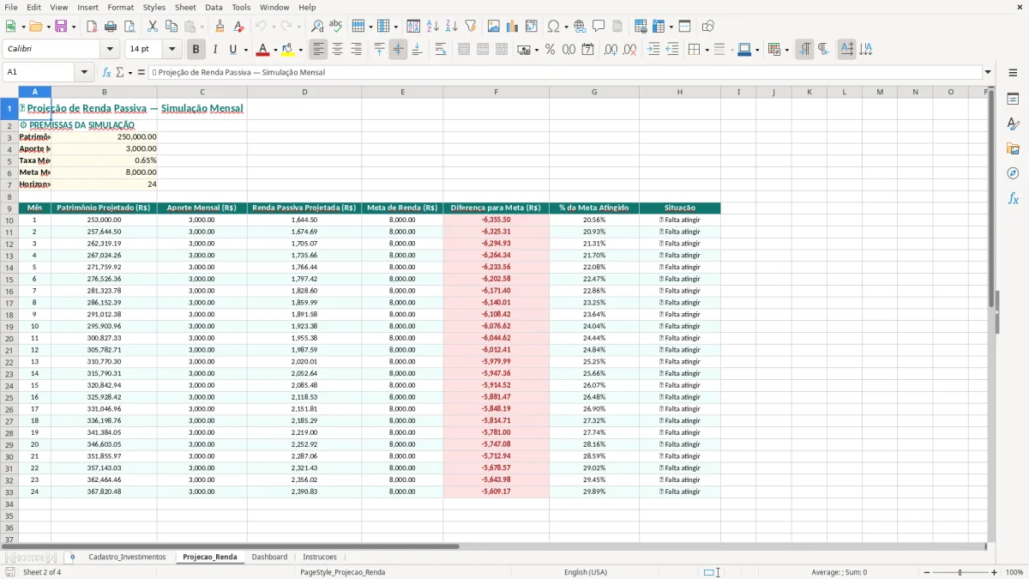Toggle Italic formatting
The image size is (1029, 579).
214,50
